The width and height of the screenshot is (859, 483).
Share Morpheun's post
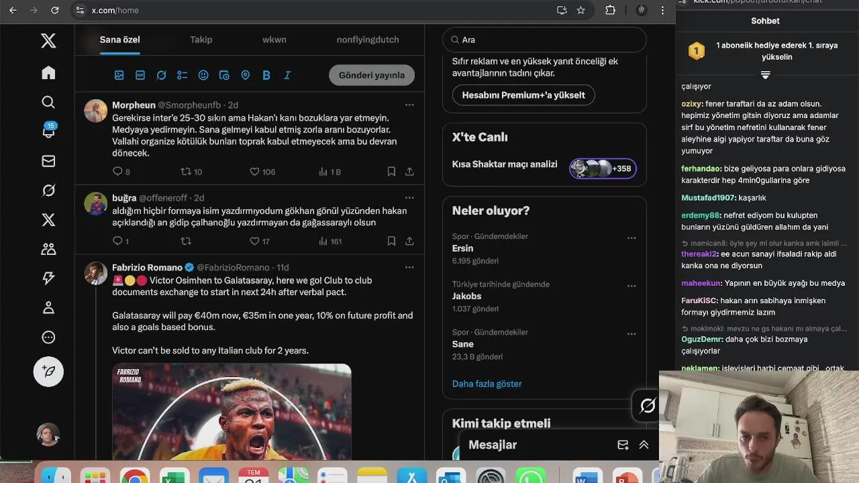click(x=409, y=172)
